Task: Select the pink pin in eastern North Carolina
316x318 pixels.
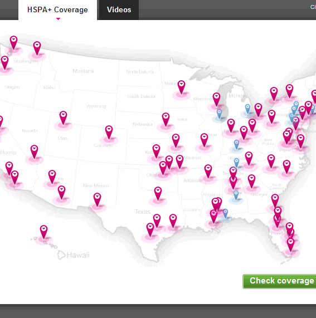Action: point(286,167)
